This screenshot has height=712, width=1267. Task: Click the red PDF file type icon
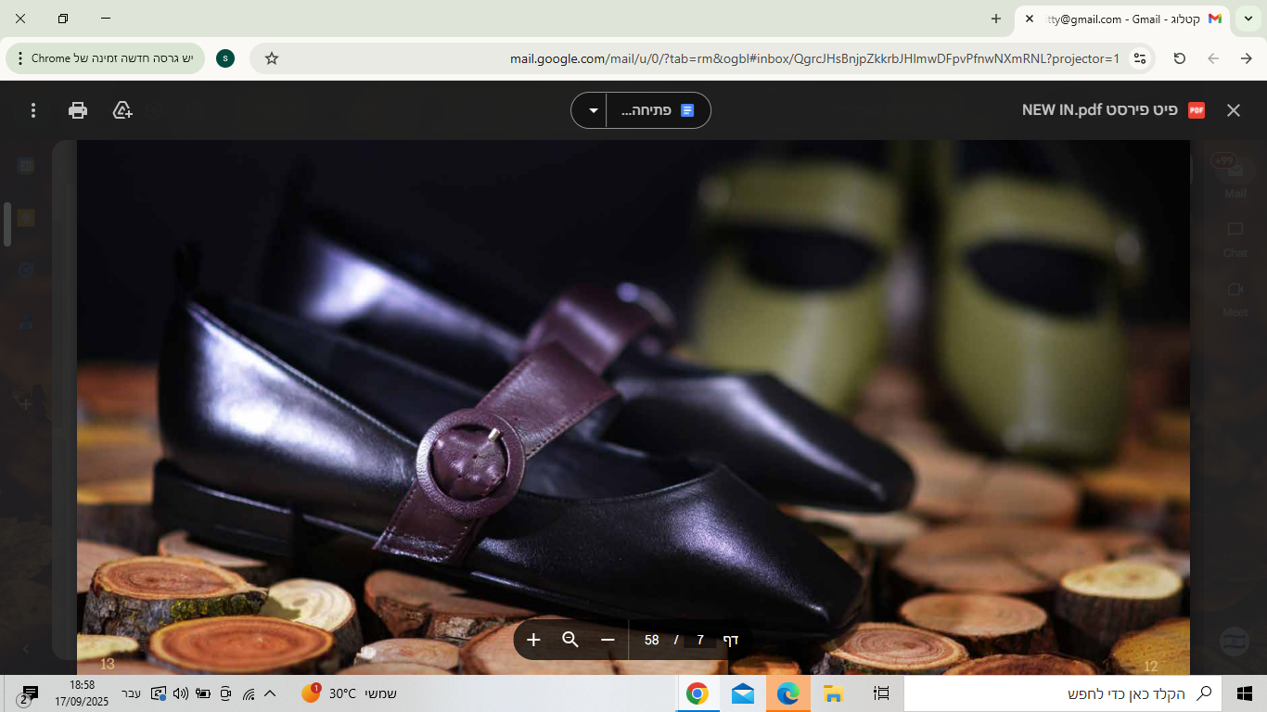(x=1197, y=110)
